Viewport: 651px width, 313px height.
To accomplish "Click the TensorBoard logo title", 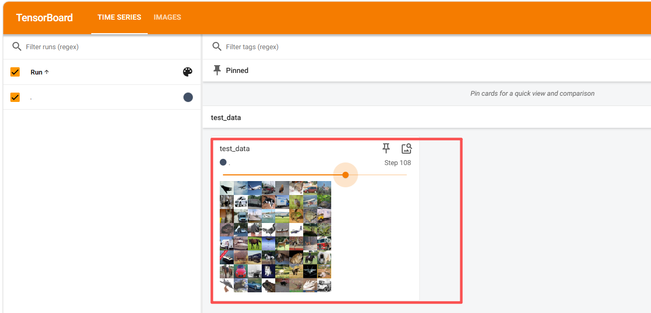I will [x=45, y=18].
